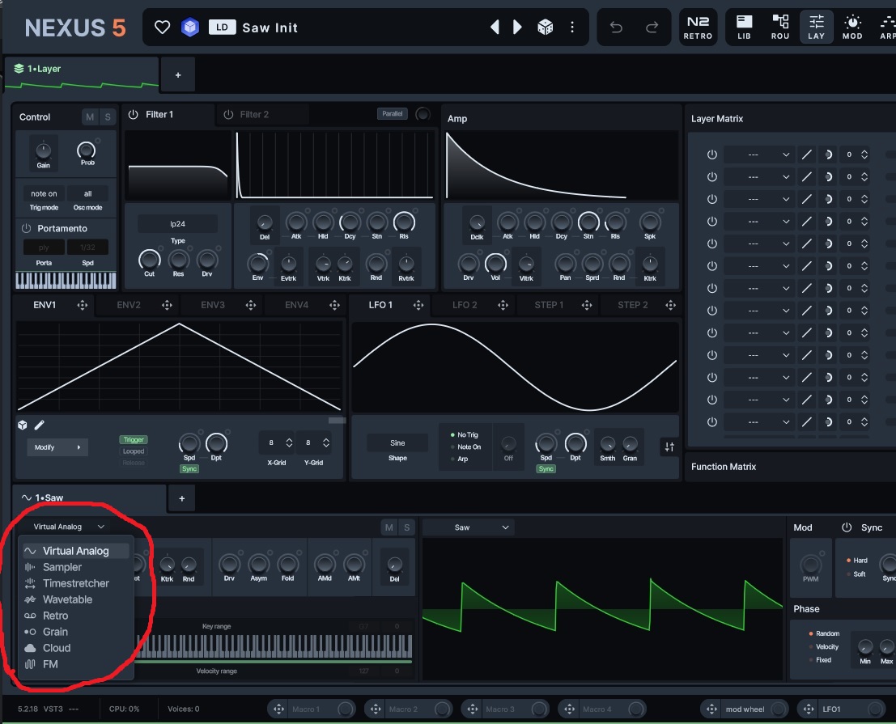Image resolution: width=896 pixels, height=724 pixels.
Task: Select Hard sync mode
Action: point(856,561)
